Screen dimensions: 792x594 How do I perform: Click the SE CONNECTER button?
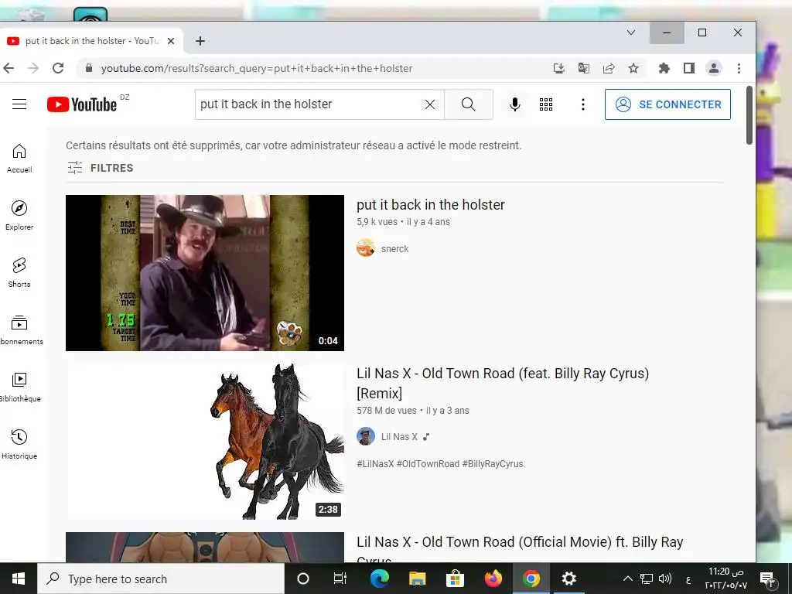pyautogui.click(x=667, y=104)
